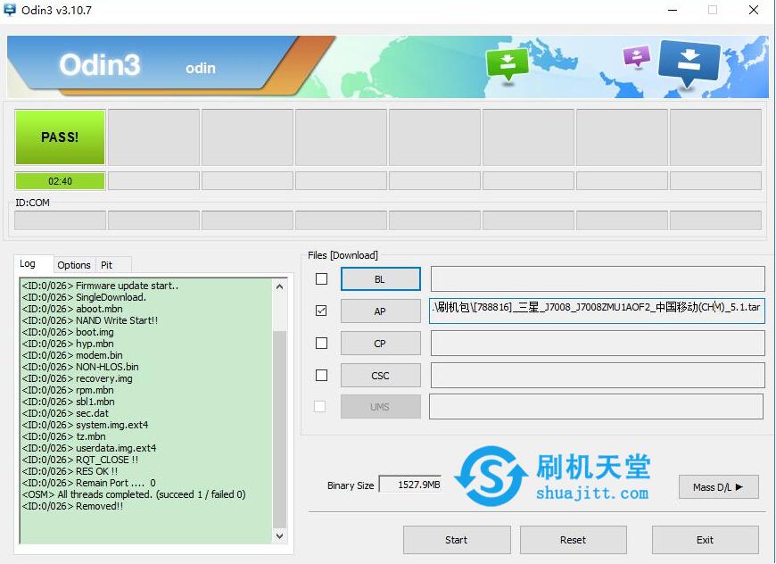Click the CP file path field
Screen dimensions: 776x564
[x=598, y=344]
